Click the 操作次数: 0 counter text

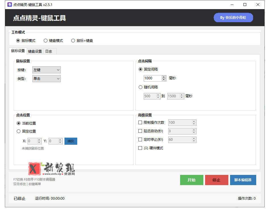247,198
